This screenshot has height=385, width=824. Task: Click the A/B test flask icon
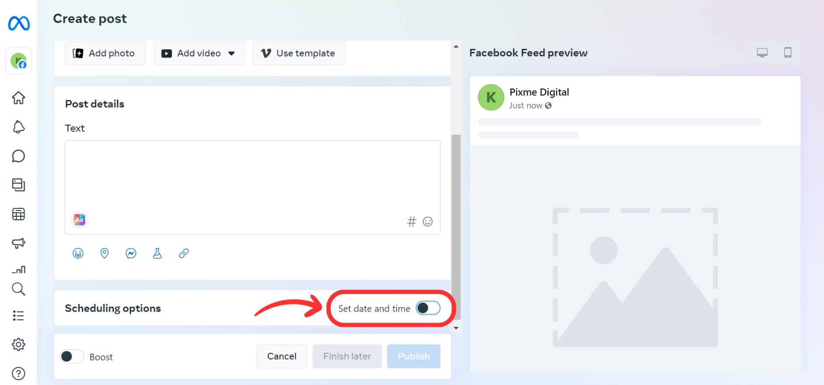click(157, 253)
